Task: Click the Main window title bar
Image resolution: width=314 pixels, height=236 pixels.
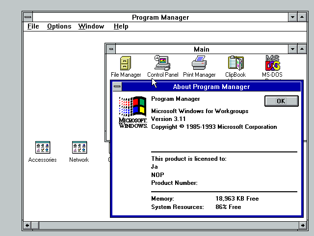Action: click(x=202, y=49)
